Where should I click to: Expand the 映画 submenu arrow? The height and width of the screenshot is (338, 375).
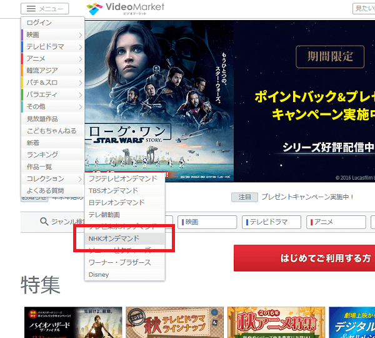[x=81, y=35]
